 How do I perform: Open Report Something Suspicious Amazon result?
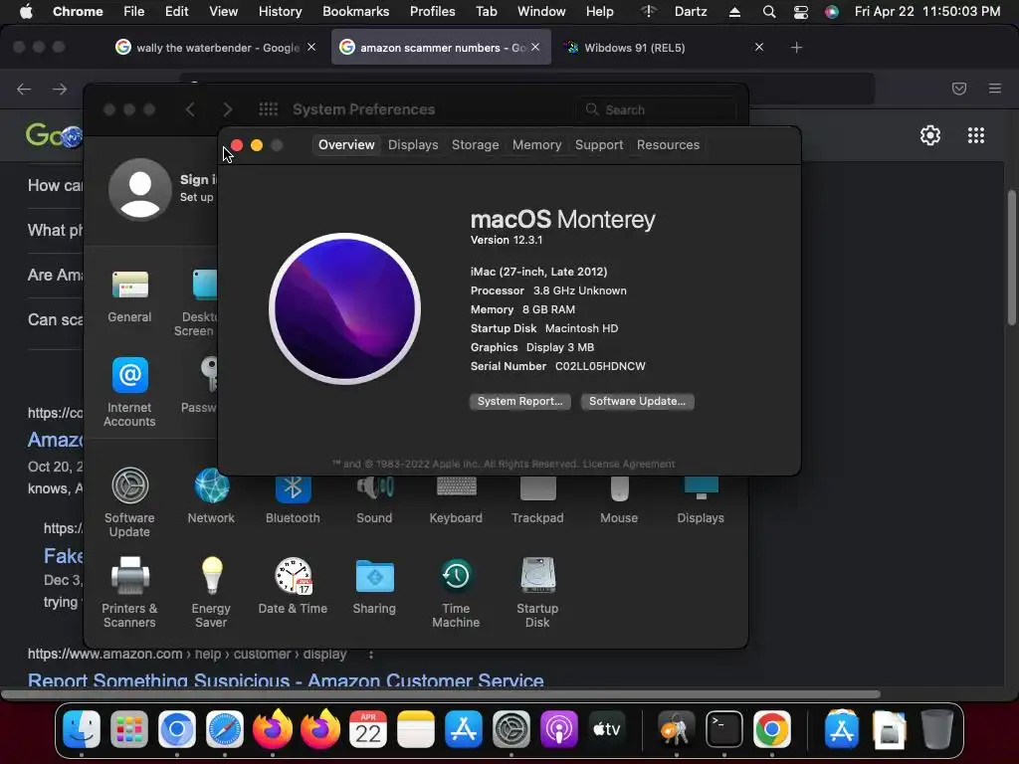pyautogui.click(x=286, y=679)
